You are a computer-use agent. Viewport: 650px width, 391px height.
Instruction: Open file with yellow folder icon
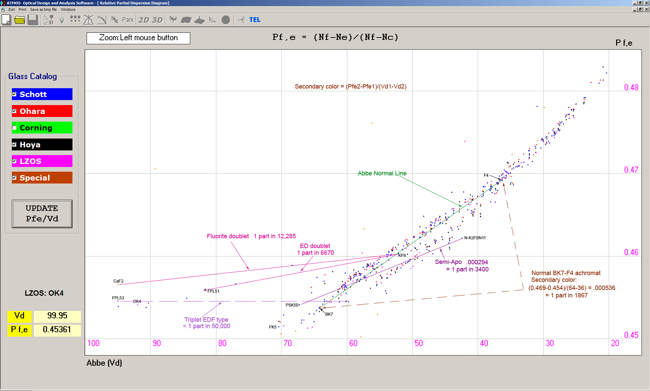[20, 20]
